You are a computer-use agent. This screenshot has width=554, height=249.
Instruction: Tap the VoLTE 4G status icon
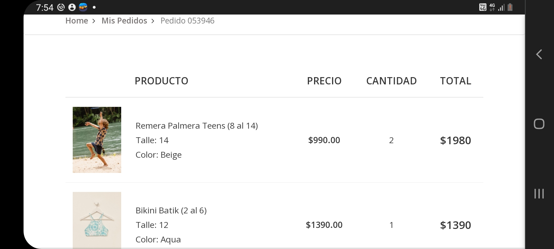tap(483, 7)
